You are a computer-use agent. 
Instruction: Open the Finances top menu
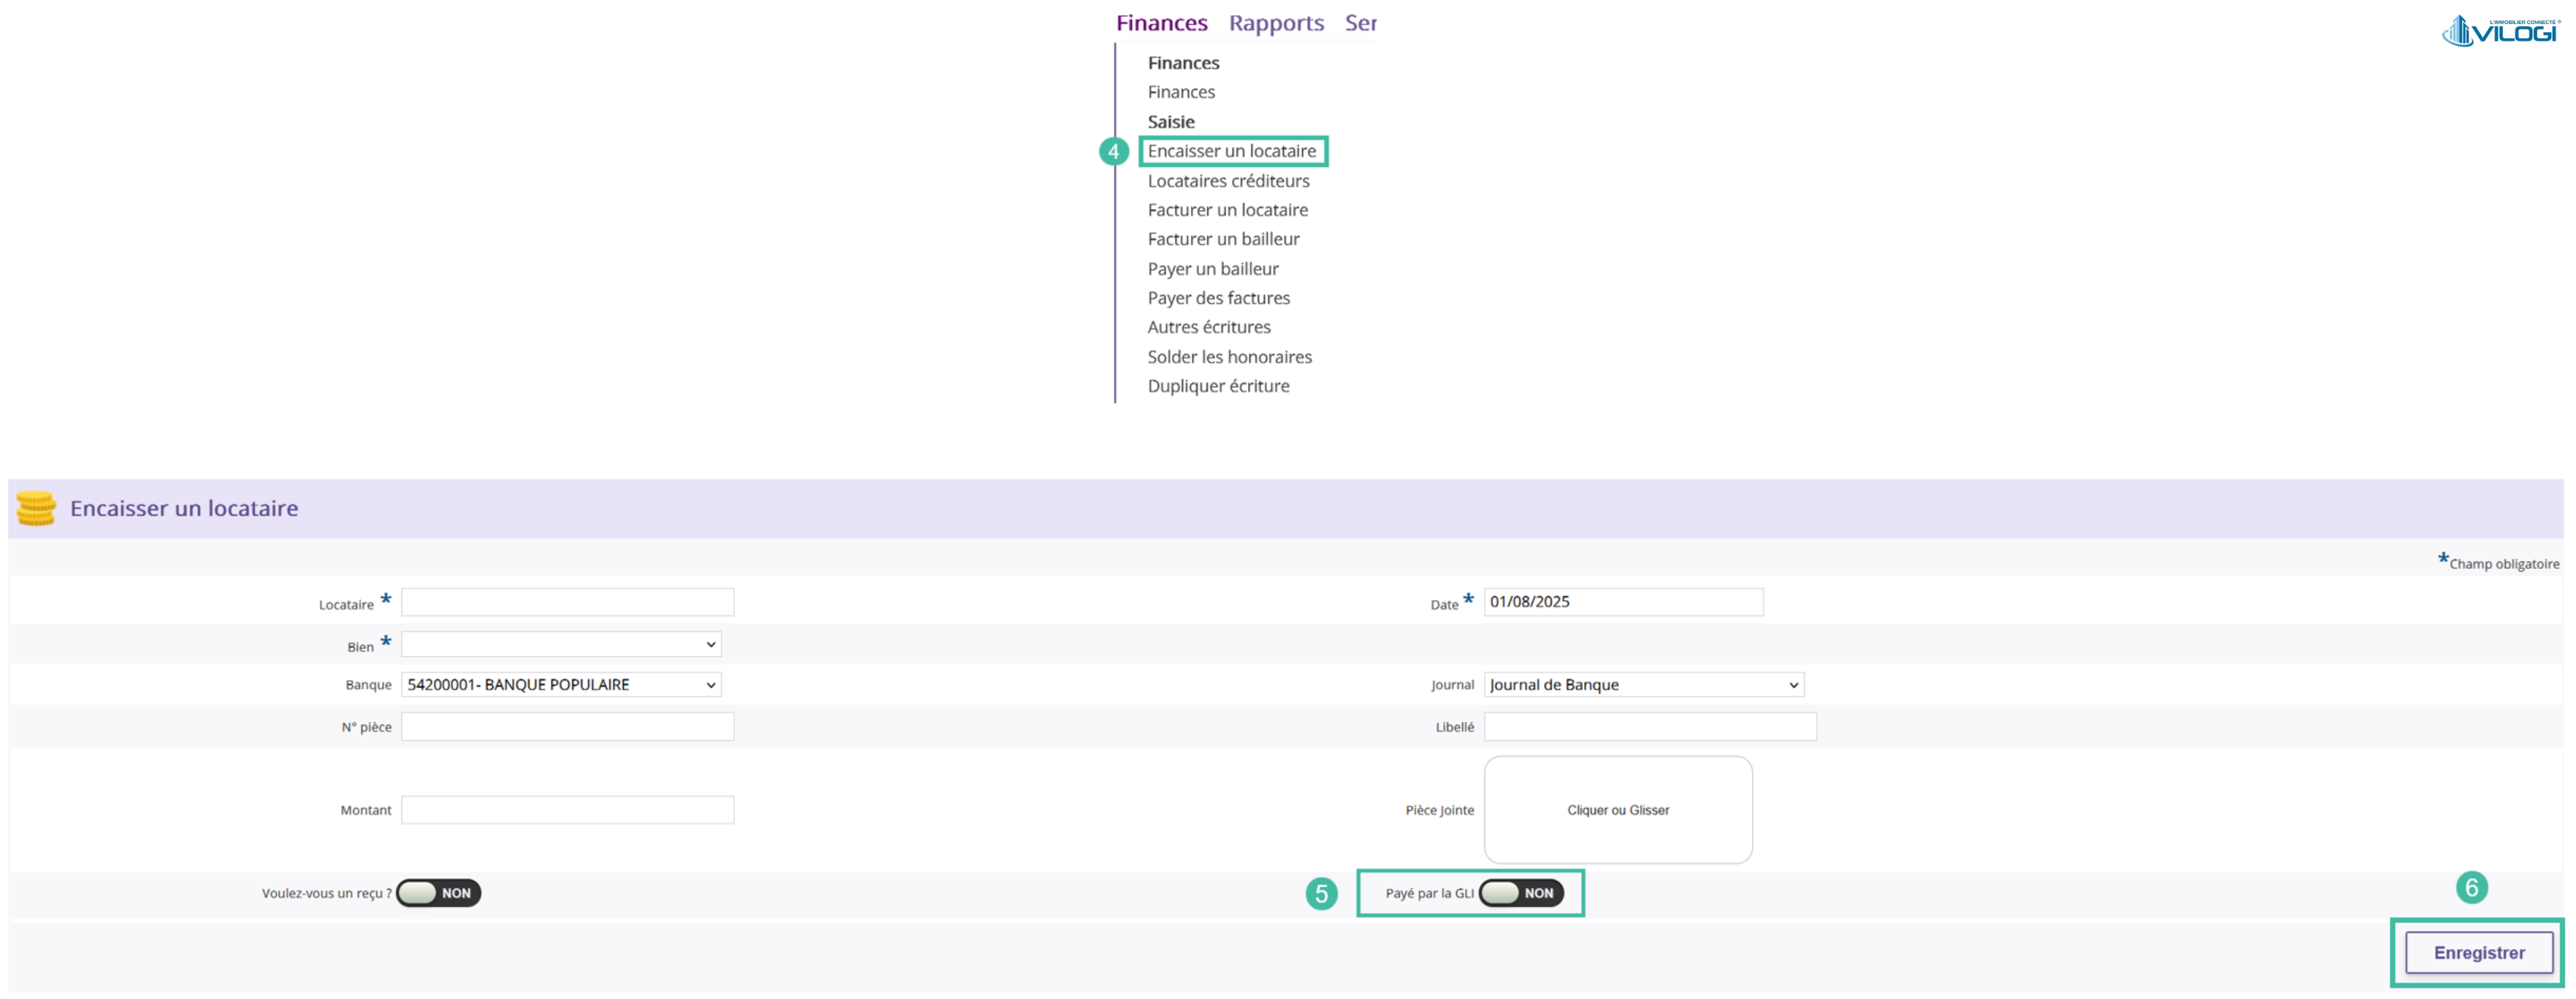click(x=1161, y=22)
